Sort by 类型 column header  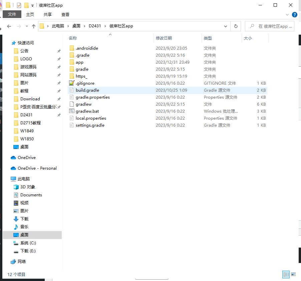pyautogui.click(x=222, y=38)
